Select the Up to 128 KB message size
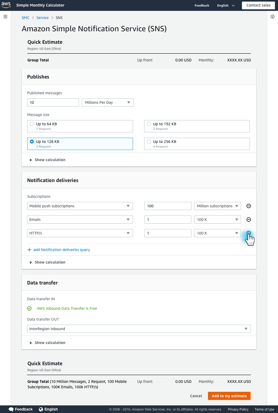The height and width of the screenshot is (413, 278). (x=80, y=144)
